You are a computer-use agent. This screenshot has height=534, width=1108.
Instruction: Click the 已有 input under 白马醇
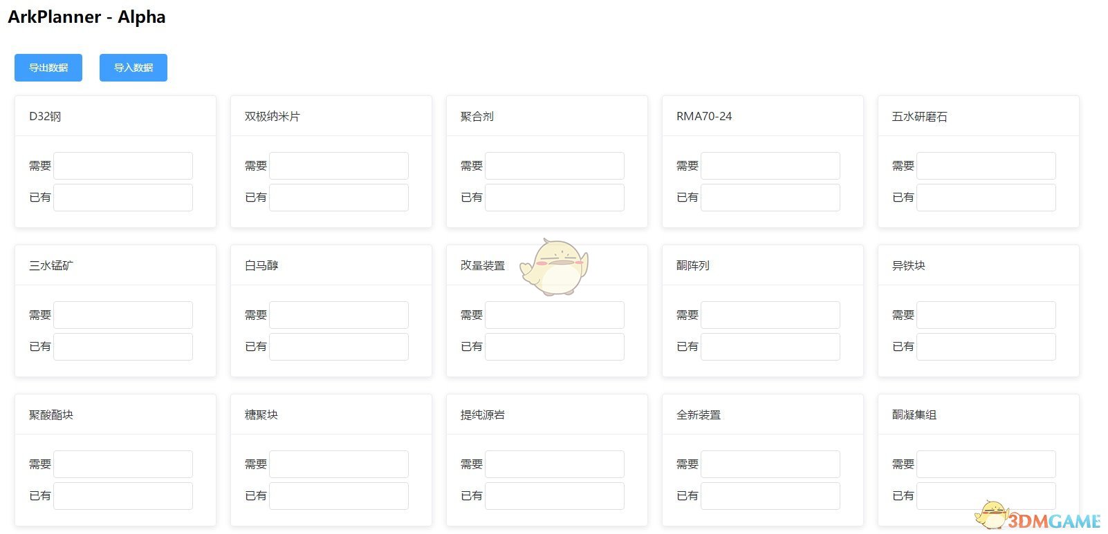click(339, 347)
